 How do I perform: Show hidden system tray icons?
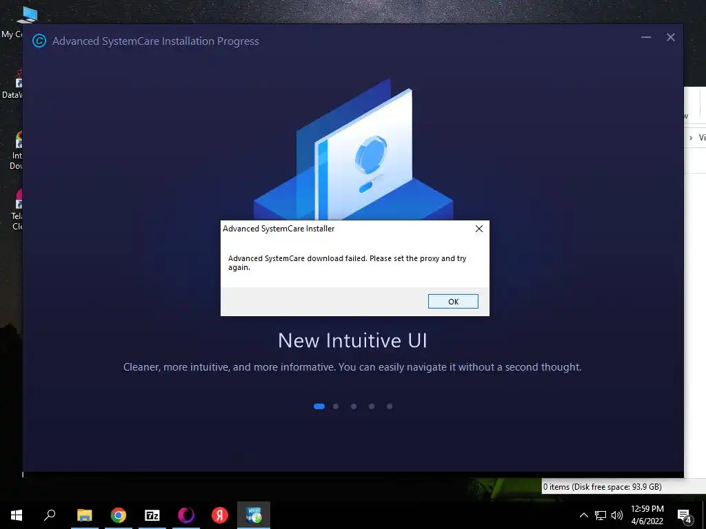(x=583, y=515)
